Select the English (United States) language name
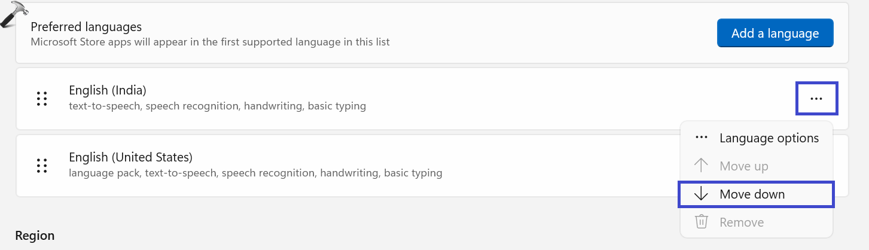 [x=130, y=157]
